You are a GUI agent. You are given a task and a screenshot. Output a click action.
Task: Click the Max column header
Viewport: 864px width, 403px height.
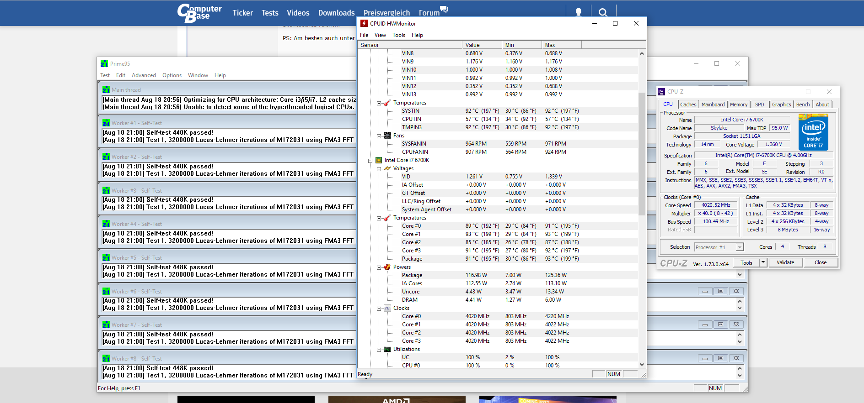[x=561, y=45]
